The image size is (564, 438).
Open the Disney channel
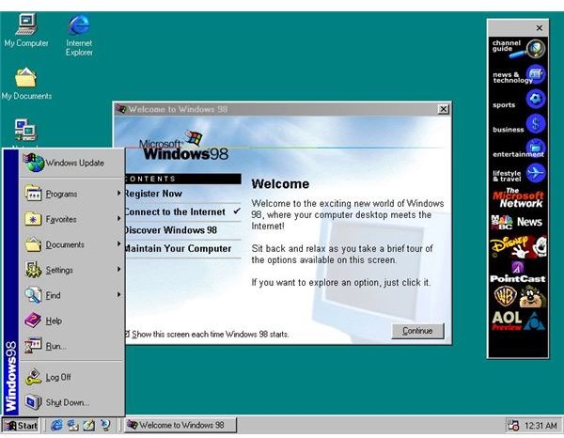pyautogui.click(x=518, y=246)
